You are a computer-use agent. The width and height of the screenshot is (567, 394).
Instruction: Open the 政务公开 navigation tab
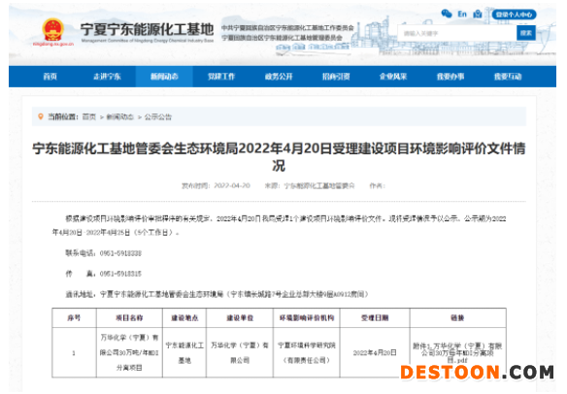tap(279, 77)
